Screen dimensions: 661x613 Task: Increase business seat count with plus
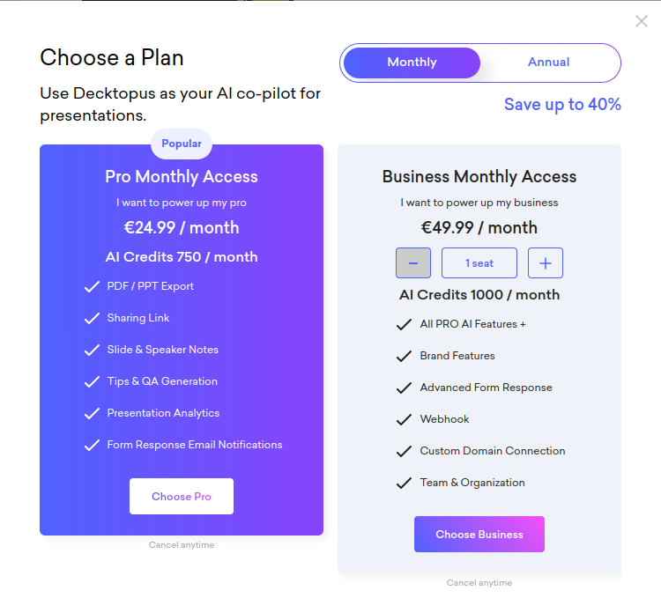coord(546,263)
